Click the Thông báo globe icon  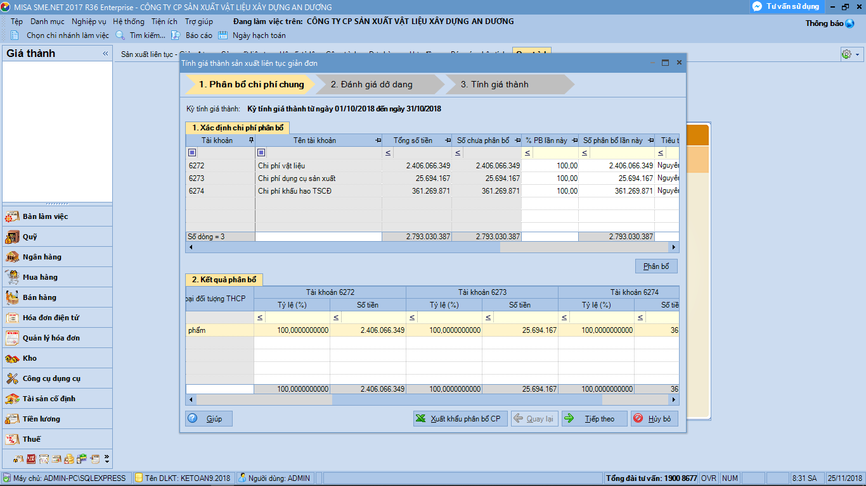tap(850, 23)
